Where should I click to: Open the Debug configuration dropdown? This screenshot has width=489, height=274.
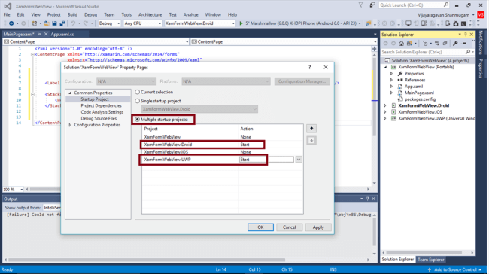[x=110, y=23]
